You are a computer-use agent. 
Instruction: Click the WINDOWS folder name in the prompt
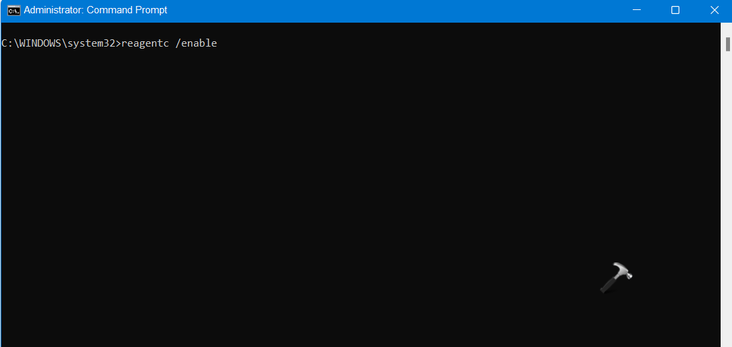tap(41, 43)
